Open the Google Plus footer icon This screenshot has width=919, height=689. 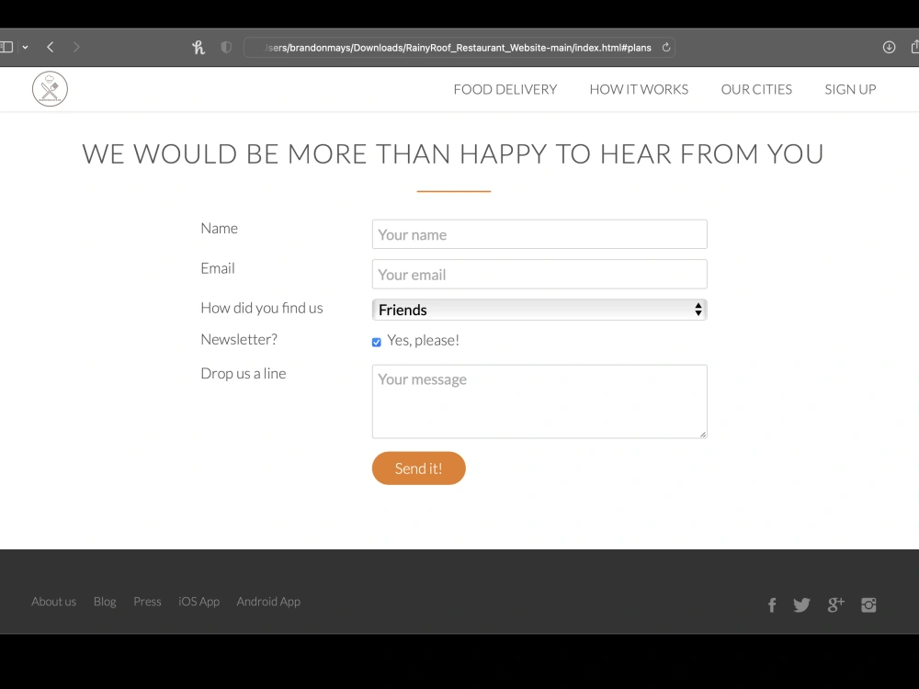pyautogui.click(x=835, y=604)
